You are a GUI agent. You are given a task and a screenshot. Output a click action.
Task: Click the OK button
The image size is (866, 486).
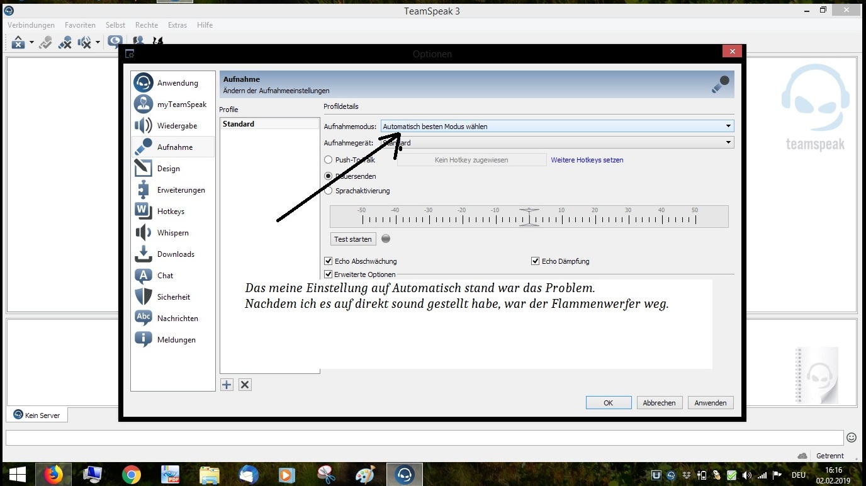point(608,403)
